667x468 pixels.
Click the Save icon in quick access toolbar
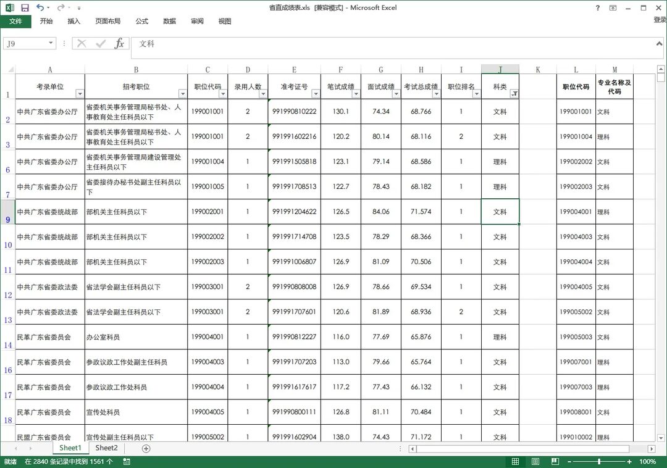click(25, 8)
